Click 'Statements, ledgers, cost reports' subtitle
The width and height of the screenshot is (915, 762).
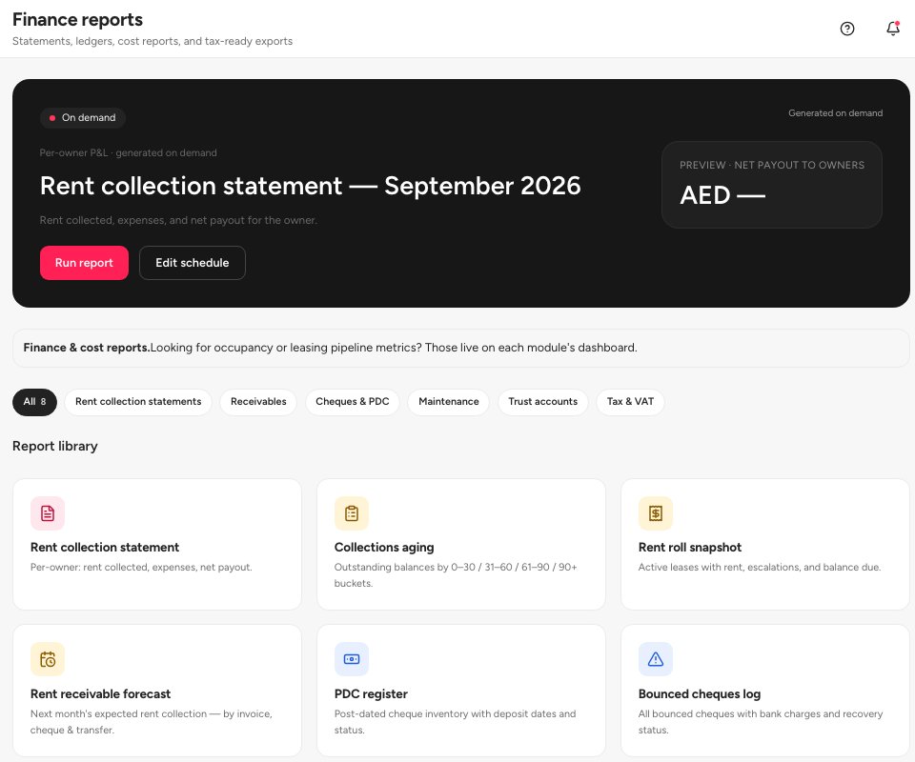152,41
